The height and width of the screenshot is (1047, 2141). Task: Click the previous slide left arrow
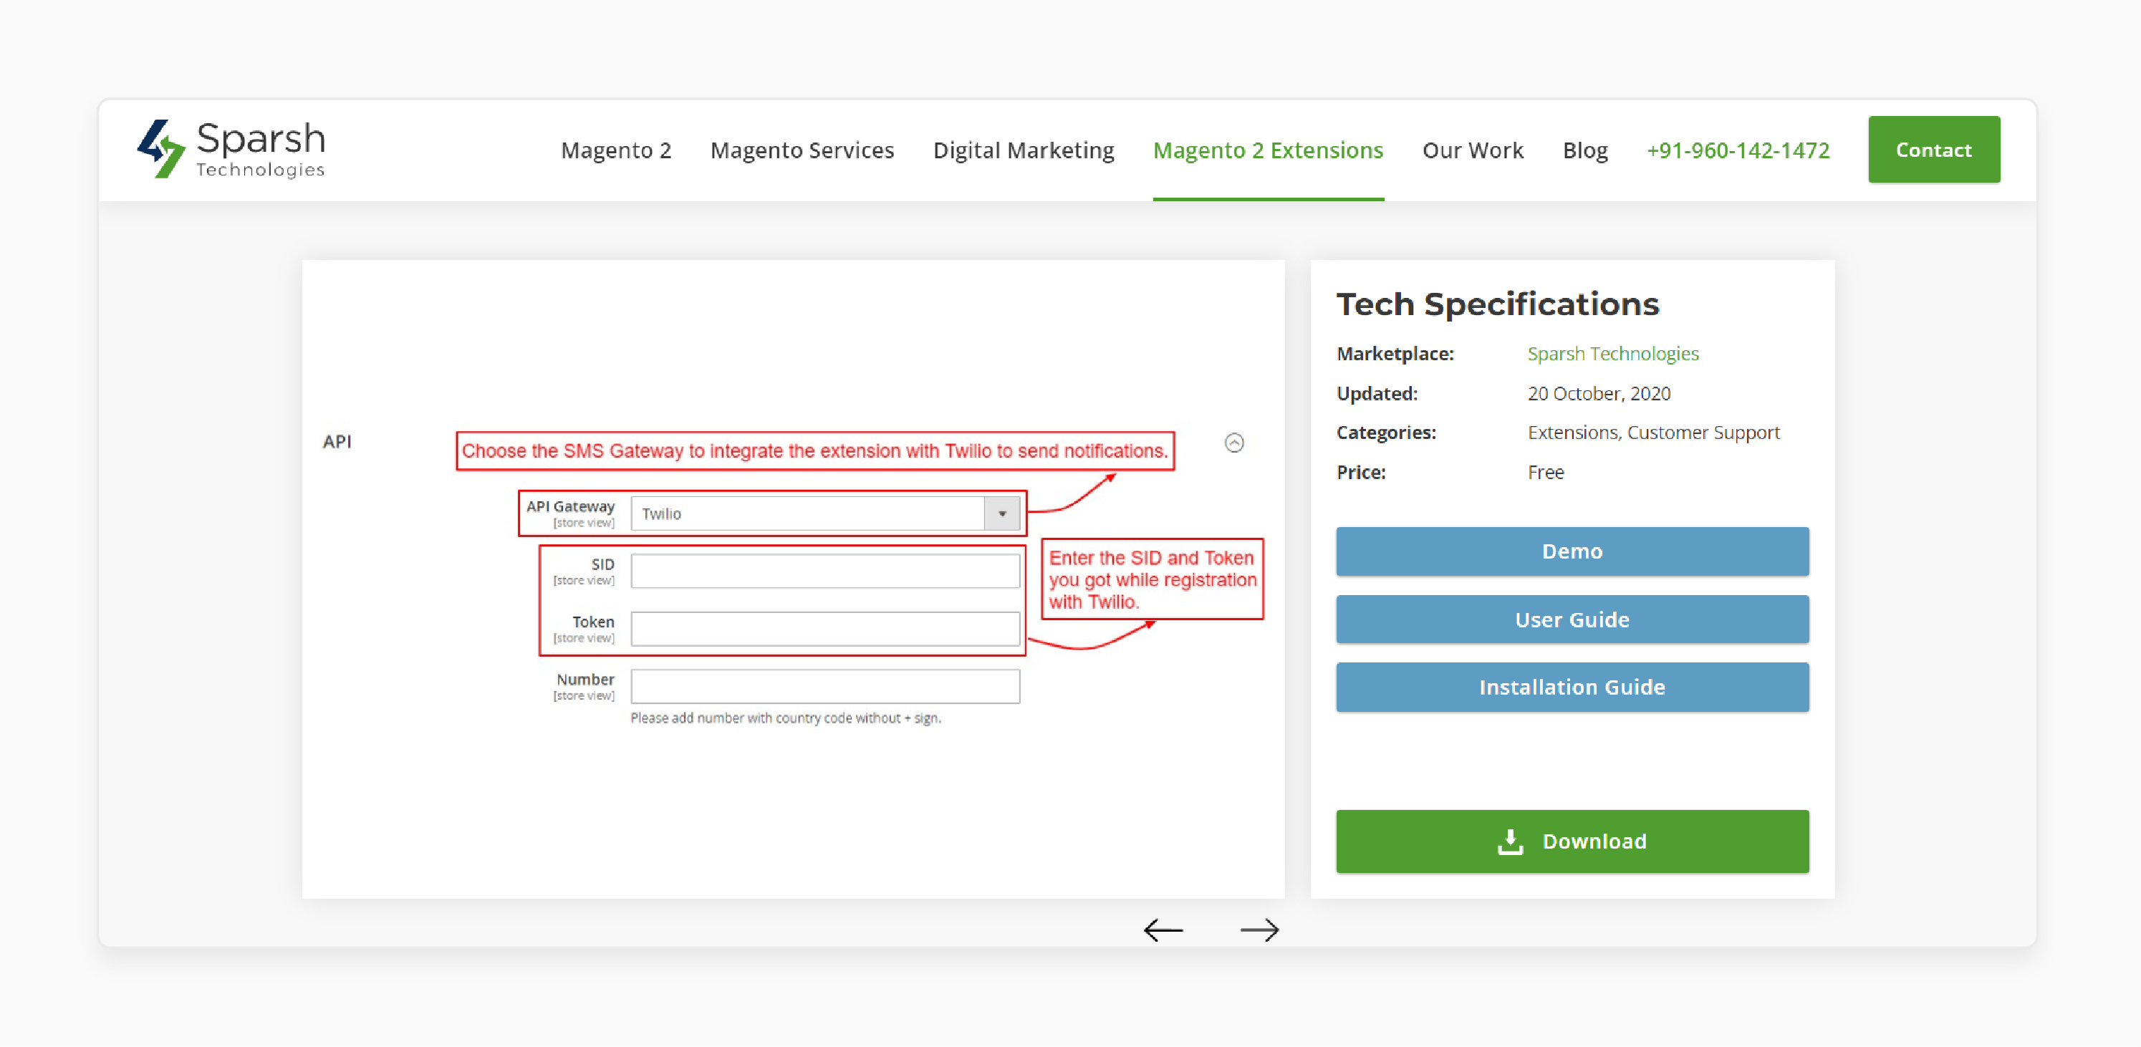coord(1163,930)
